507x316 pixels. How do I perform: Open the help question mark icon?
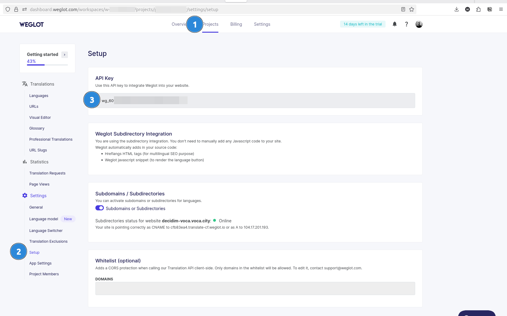(406, 24)
